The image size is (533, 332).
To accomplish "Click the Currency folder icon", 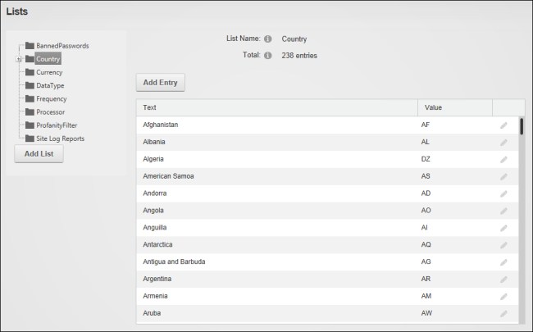I will pos(30,72).
